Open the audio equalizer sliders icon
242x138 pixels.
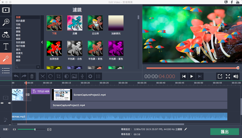pos(98,76)
